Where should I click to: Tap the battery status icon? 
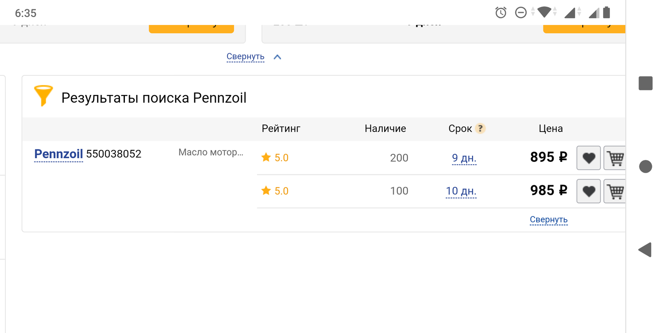[606, 12]
